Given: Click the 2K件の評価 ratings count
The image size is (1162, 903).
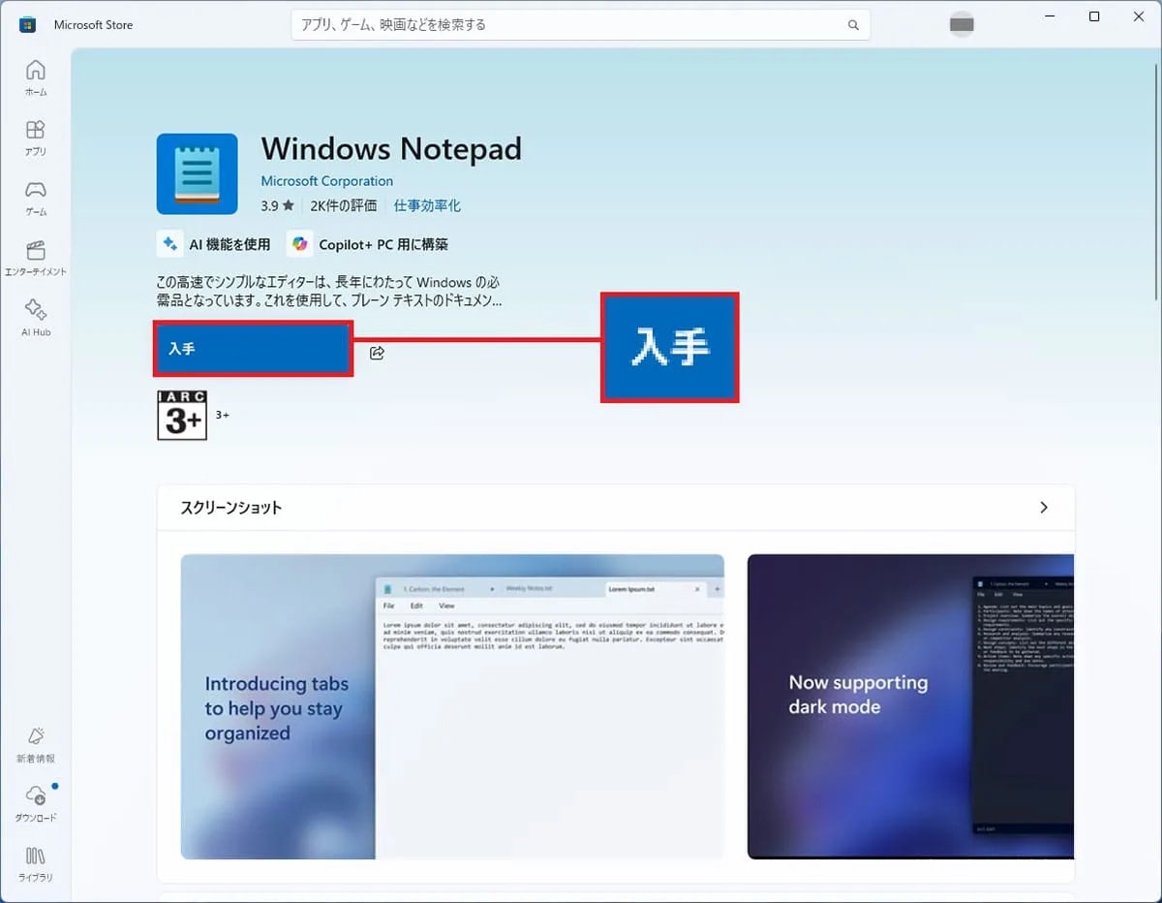Looking at the screenshot, I should pos(344,206).
